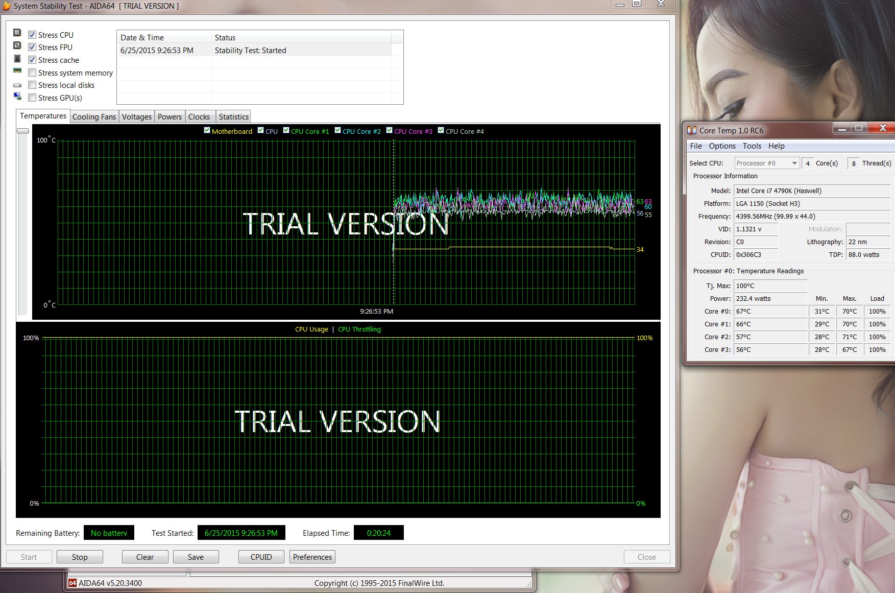Click the CPUID button
This screenshot has width=895, height=593.
point(261,557)
